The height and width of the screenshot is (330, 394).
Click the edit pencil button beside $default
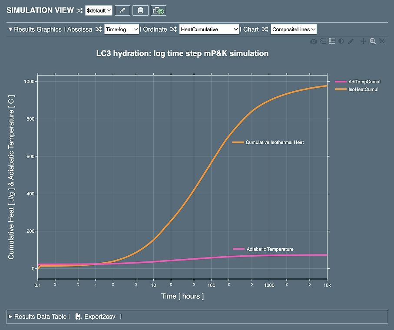[x=123, y=10]
